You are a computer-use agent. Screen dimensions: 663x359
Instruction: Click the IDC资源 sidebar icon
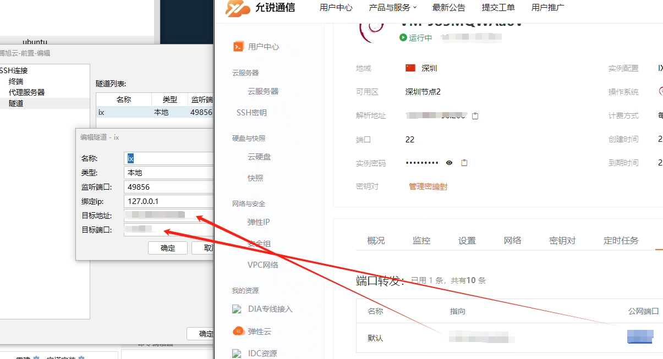point(237,354)
